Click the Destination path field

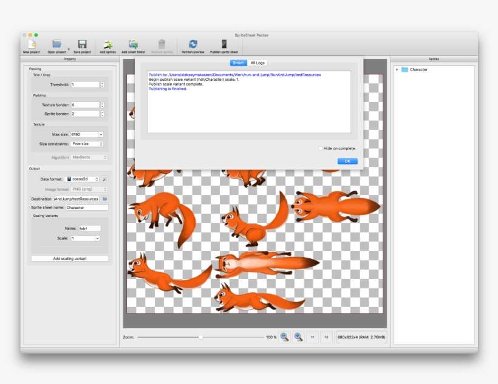coord(77,199)
